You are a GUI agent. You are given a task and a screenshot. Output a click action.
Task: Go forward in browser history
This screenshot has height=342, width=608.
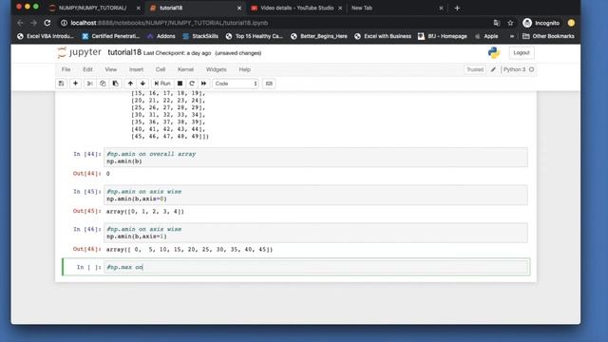[34, 23]
